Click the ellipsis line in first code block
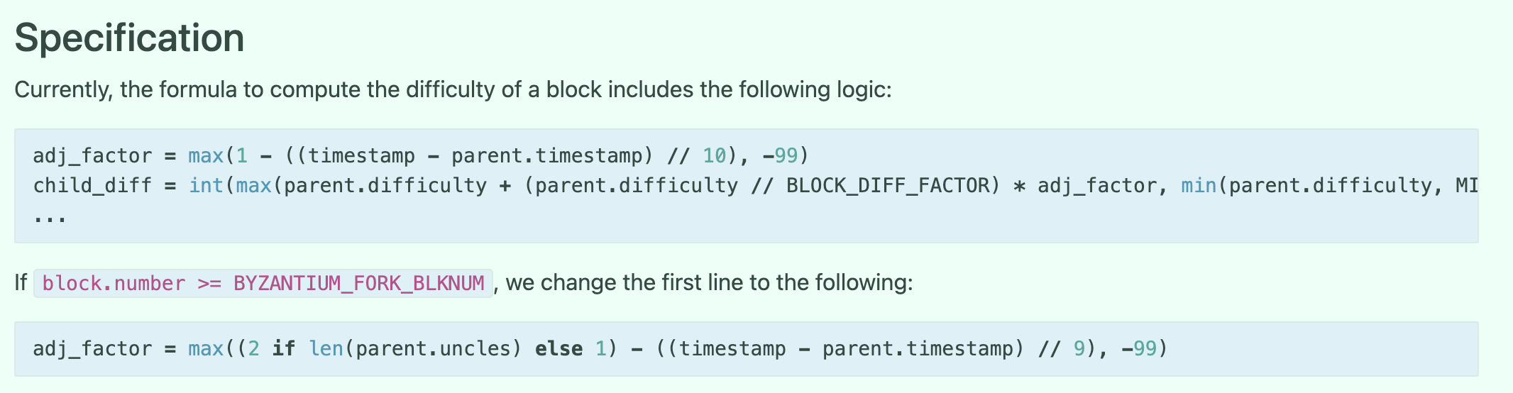This screenshot has height=393, width=1513. [50, 217]
